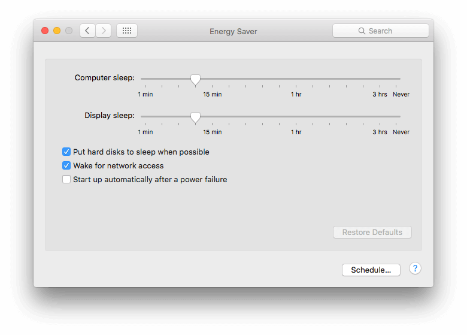Set Display sleep slider to 3 hrs
The height and width of the screenshot is (335, 467).
coord(380,116)
